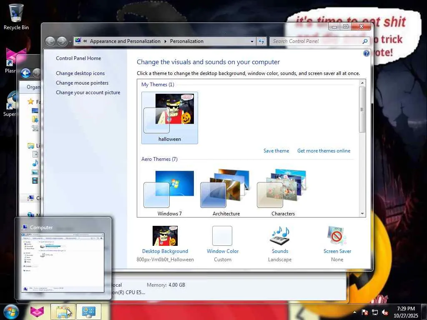
Task: Open Change desktop icons link
Action: tap(80, 73)
